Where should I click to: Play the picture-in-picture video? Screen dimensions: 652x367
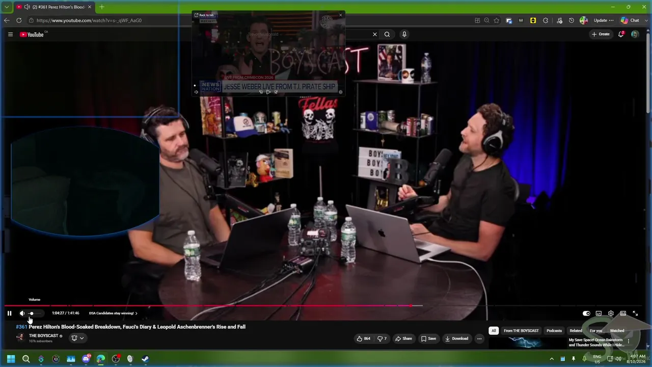[268, 92]
